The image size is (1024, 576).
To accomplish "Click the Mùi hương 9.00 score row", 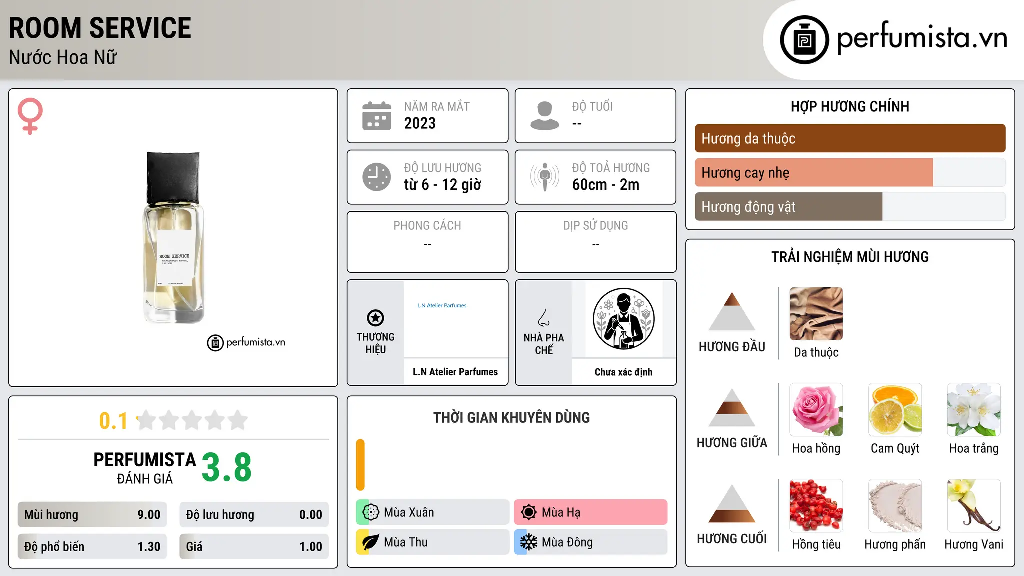I will pyautogui.click(x=92, y=515).
